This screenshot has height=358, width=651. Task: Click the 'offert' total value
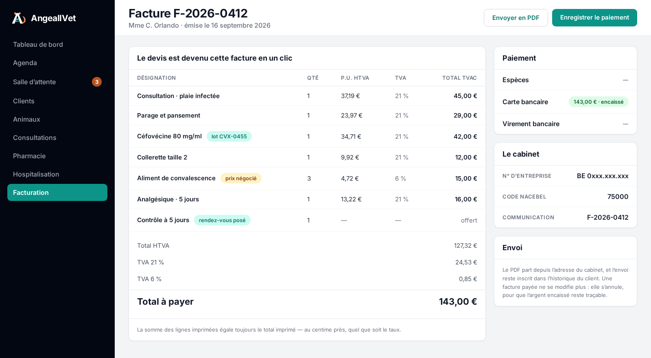coord(469,220)
